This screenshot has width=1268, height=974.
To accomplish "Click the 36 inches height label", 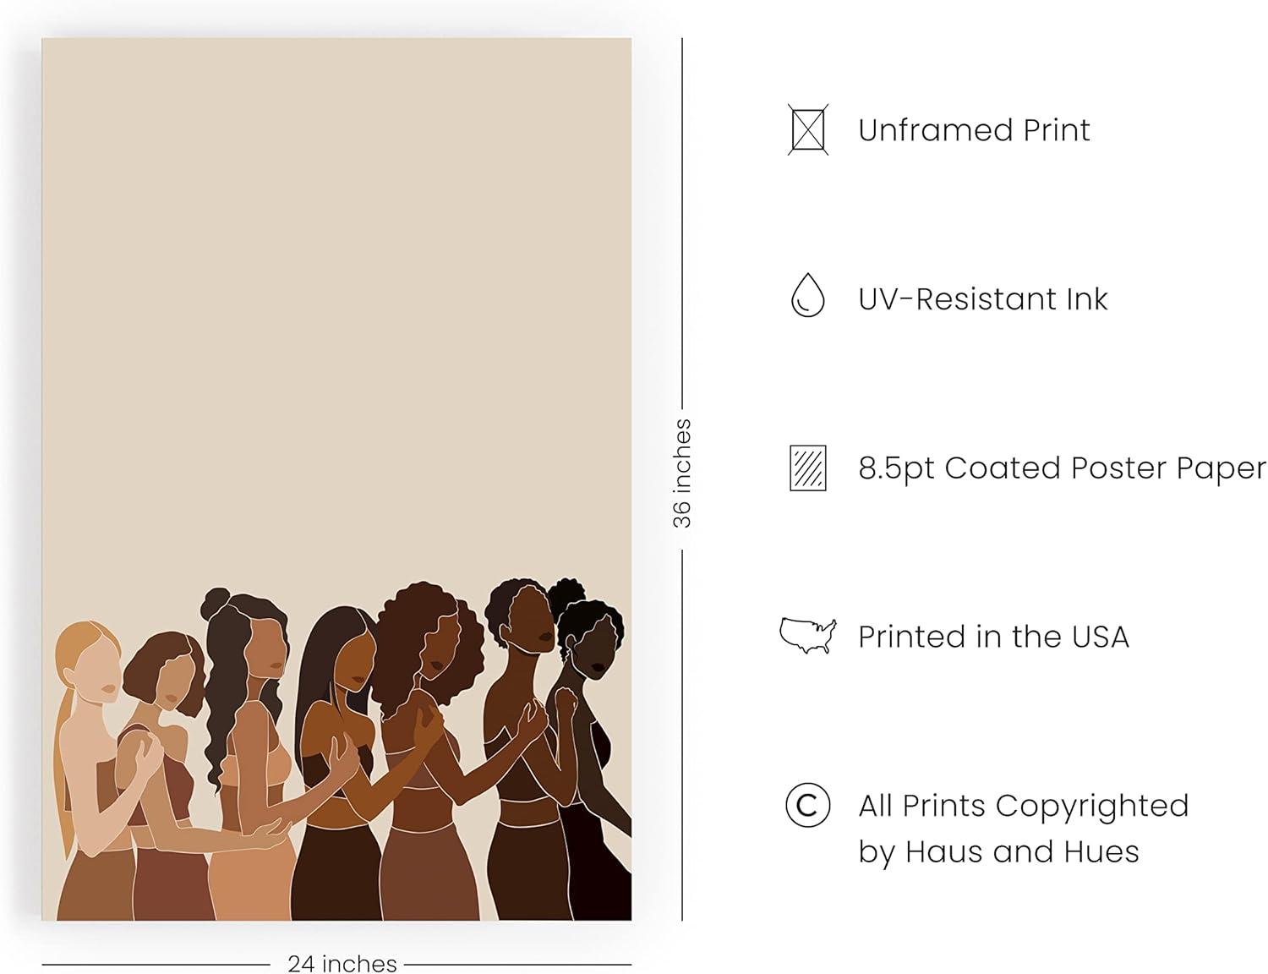I will 682,473.
